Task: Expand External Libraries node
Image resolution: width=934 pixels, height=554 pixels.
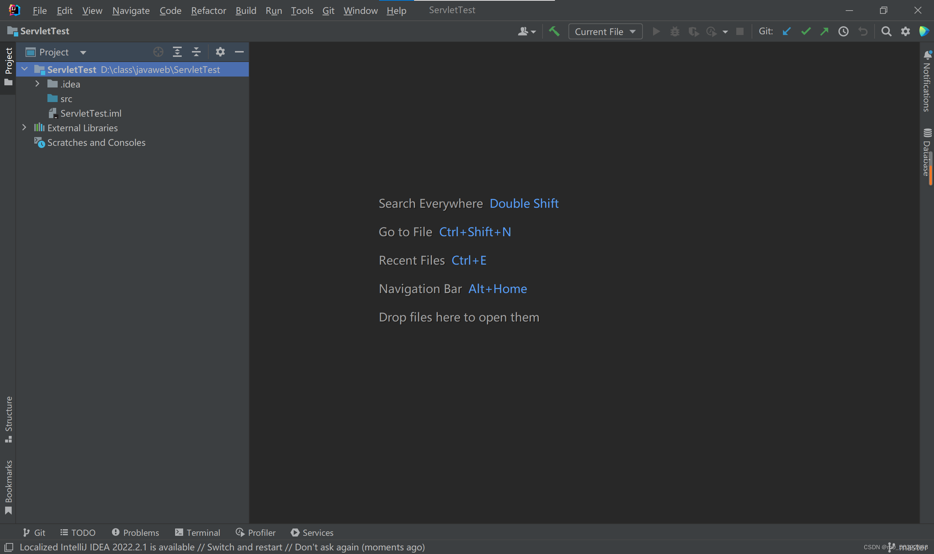Action: click(24, 128)
